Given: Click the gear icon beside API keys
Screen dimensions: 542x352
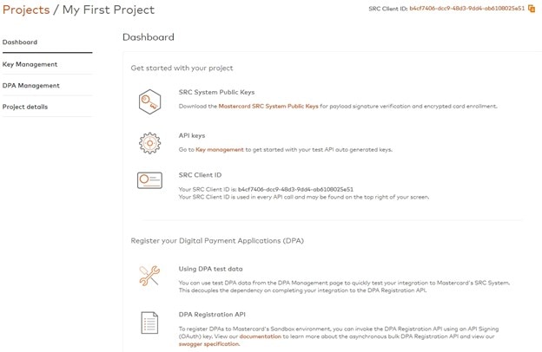Looking at the screenshot, I should point(149,143).
